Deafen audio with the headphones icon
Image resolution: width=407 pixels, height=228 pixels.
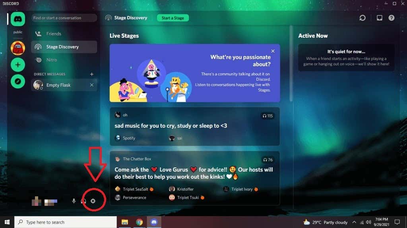pyautogui.click(x=83, y=201)
